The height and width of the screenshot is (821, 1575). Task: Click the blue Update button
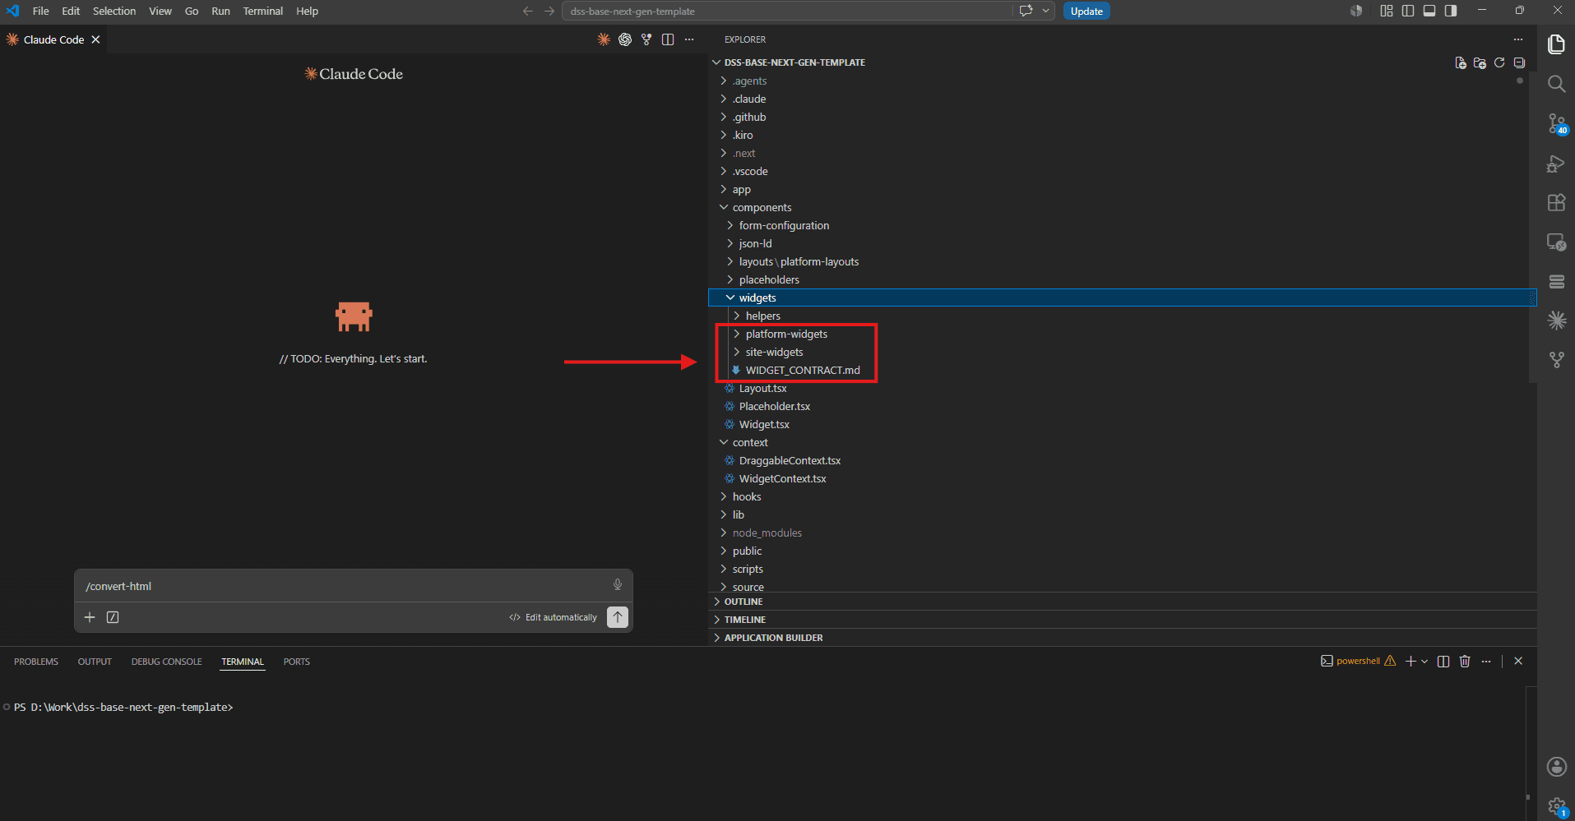click(1086, 11)
